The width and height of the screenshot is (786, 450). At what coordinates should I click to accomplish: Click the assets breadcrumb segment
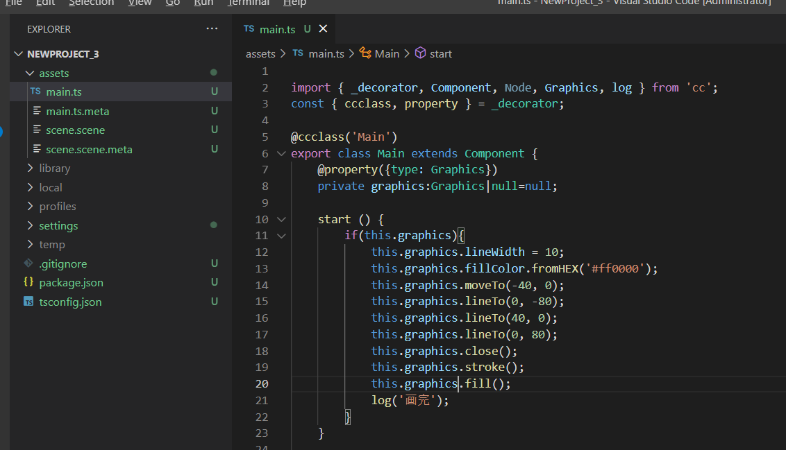click(x=260, y=54)
